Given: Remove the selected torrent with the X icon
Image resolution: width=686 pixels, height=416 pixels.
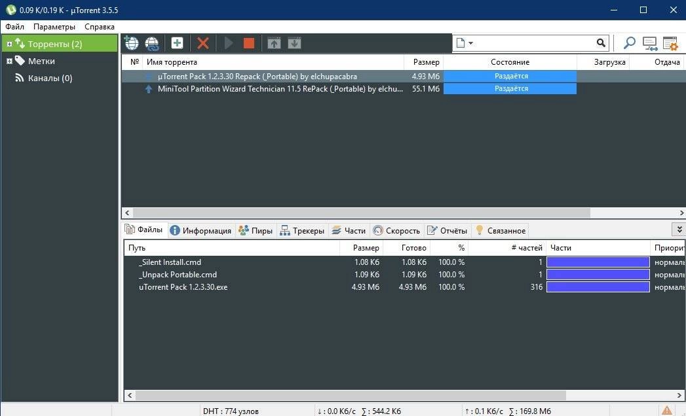Looking at the screenshot, I should [202, 43].
